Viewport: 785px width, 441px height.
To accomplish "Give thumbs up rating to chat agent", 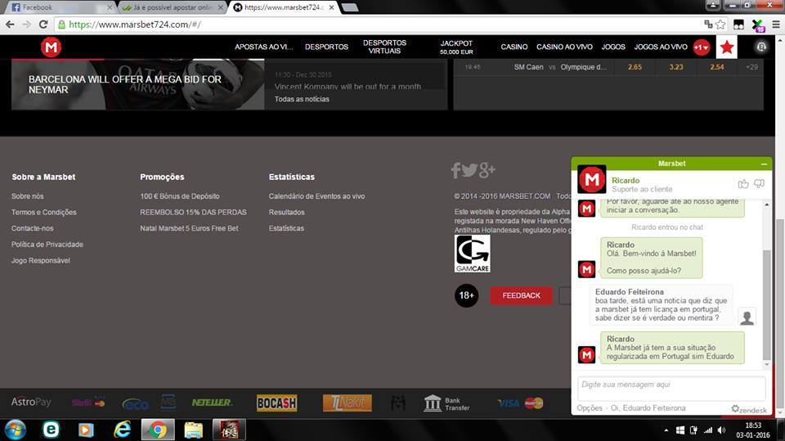I will point(743,184).
